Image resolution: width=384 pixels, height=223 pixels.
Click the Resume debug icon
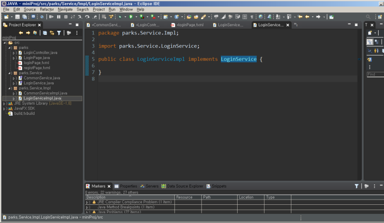point(51,17)
